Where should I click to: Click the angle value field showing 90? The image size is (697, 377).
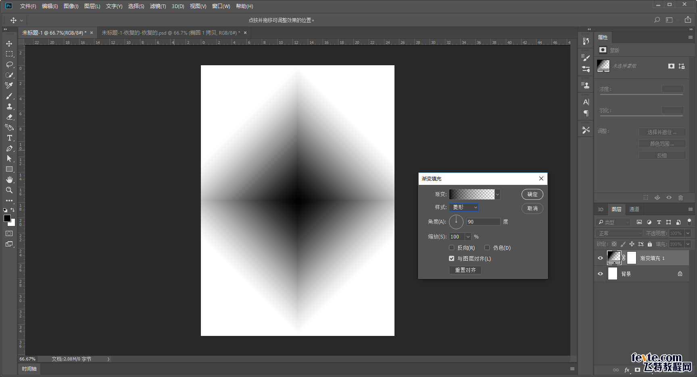click(483, 222)
